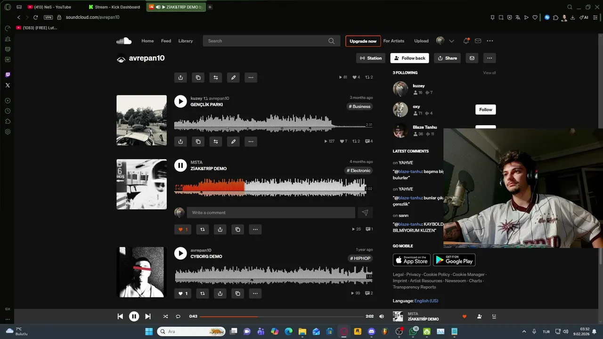Viewport: 603px width, 339px height.
Task: Seek within GENÇLİK PARKI waveform
Action: (273, 123)
